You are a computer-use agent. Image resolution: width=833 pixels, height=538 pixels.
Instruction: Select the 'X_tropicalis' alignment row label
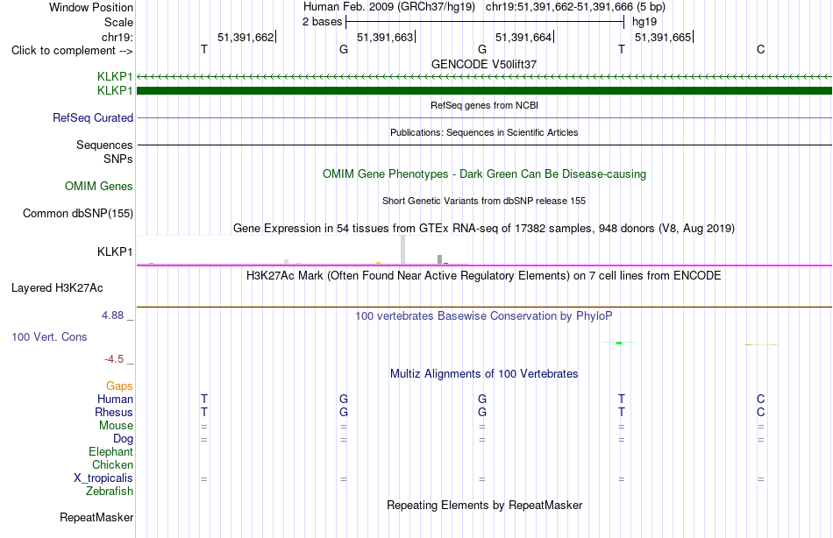point(103,478)
